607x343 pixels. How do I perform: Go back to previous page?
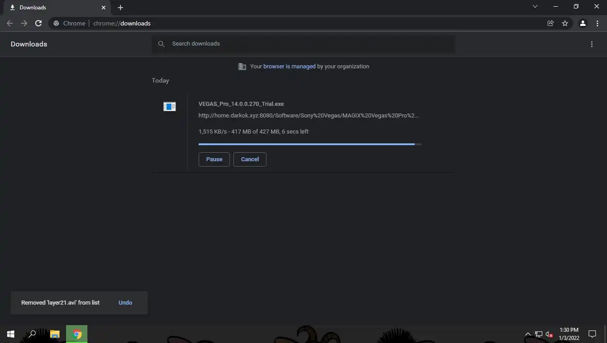pos(10,23)
